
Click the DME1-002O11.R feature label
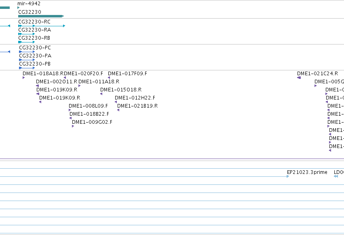pyautogui.click(x=57, y=82)
